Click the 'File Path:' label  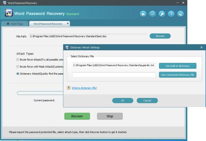21,37
